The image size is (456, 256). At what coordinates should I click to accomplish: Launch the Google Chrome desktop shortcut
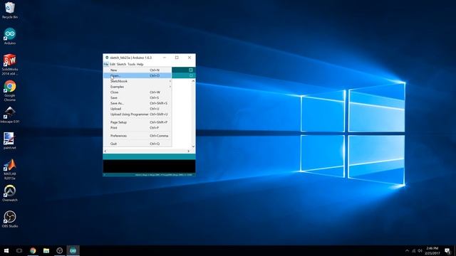(x=9, y=90)
